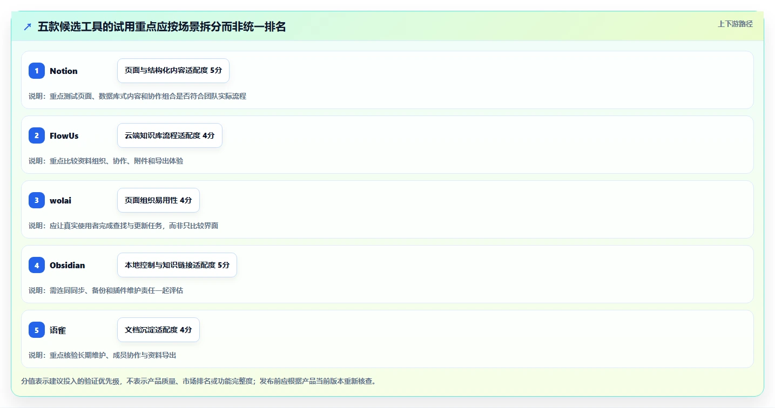Viewport: 775px width, 408px height.
Task: Select the 文档沉淀适配度 4分 chip
Action: point(158,330)
